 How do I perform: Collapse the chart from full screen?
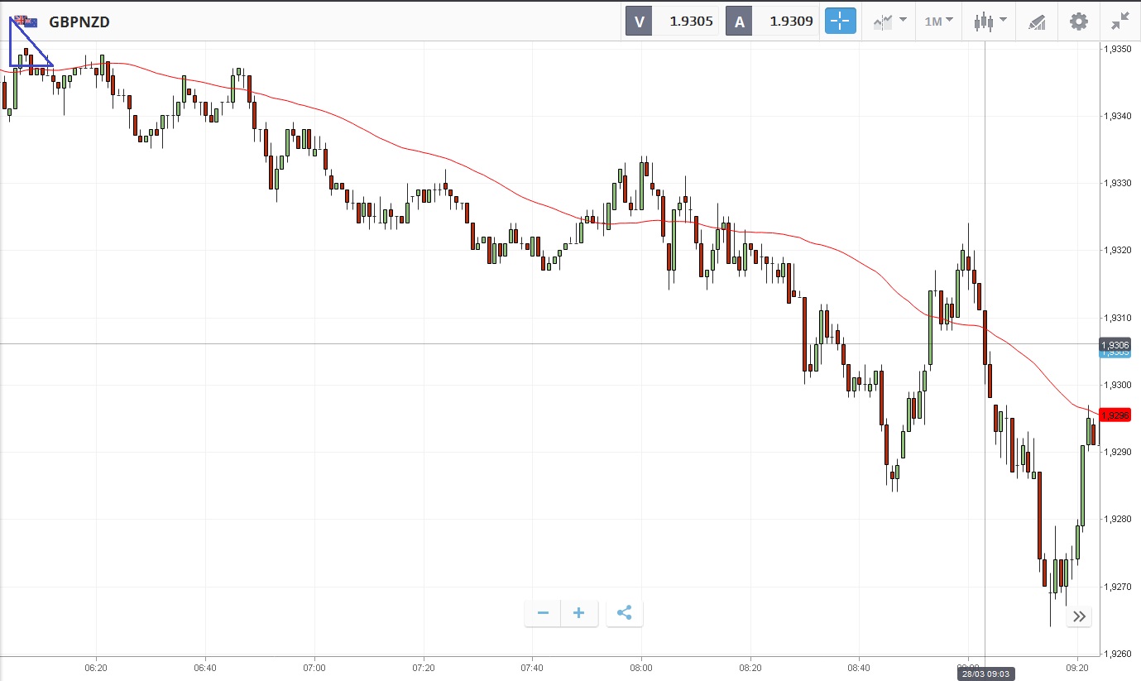(x=1120, y=22)
